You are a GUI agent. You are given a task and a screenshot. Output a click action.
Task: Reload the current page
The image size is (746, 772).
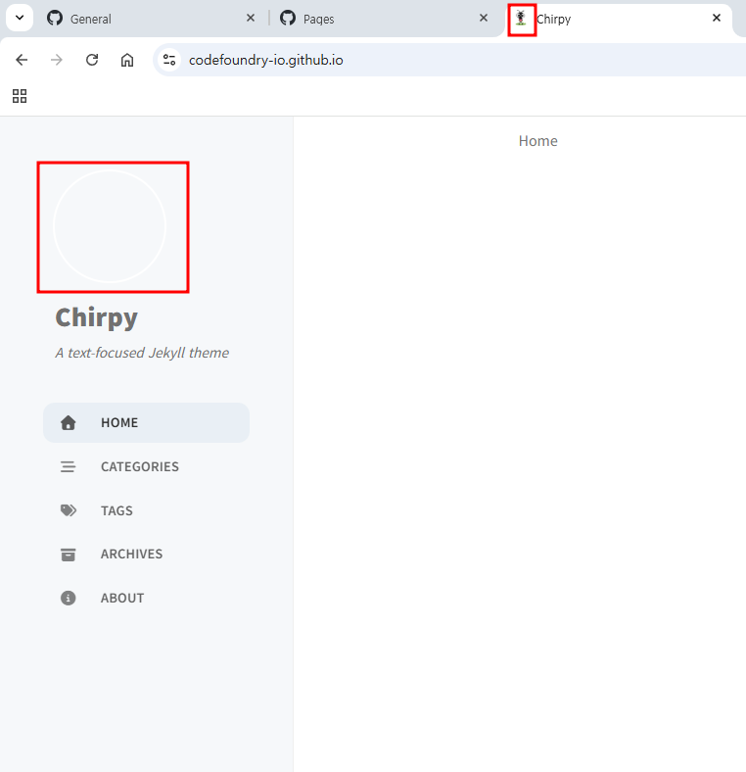coord(92,60)
